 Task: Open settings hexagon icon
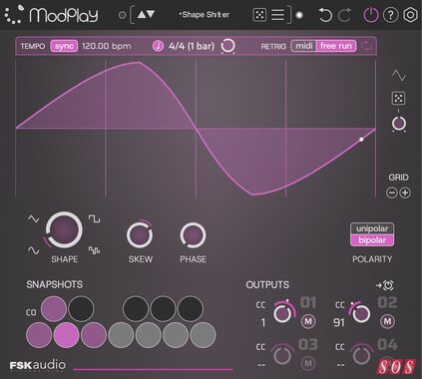[410, 15]
